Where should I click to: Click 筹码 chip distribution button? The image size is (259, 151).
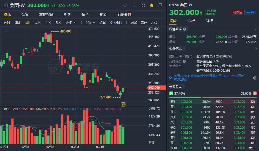pos(144,22)
